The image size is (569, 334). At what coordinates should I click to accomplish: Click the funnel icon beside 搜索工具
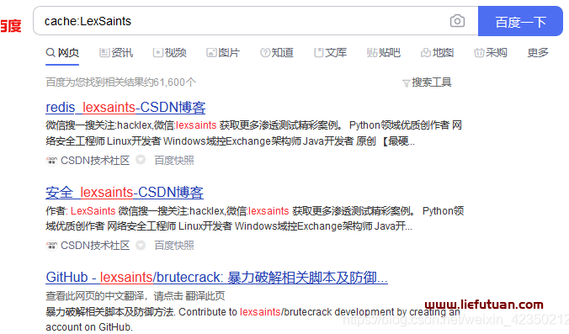[406, 83]
